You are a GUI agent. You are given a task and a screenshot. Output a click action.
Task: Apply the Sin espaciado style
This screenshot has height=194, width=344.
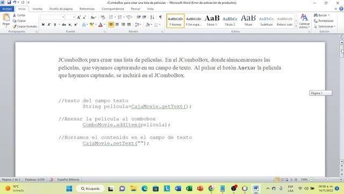(193, 21)
